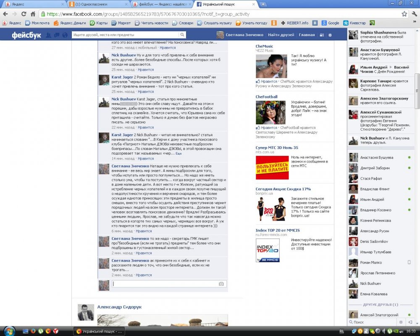Open Facebook notifications globe icon
Screen dimensions: 420x336
pos(65,35)
